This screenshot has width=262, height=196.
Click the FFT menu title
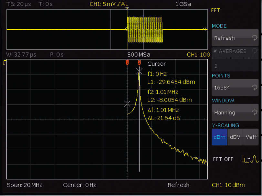pyautogui.click(x=215, y=11)
